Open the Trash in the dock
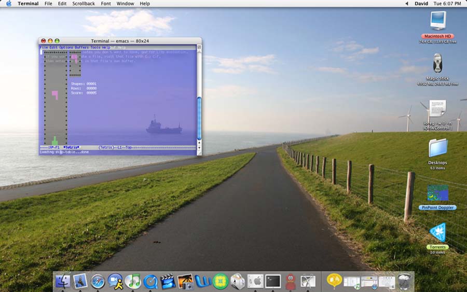Image resolution: width=467 pixels, height=292 pixels. tap(405, 281)
